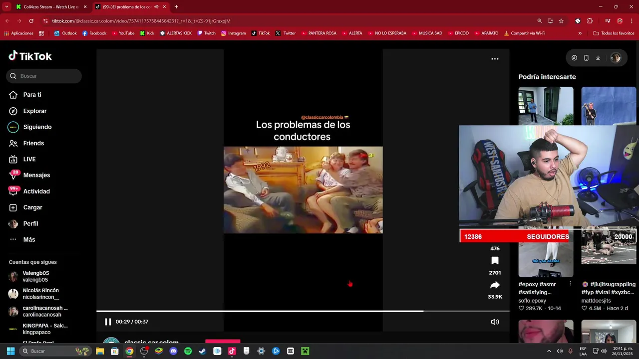Open TikTok profile avatar menu
The height and width of the screenshot is (359, 639).
[616, 58]
